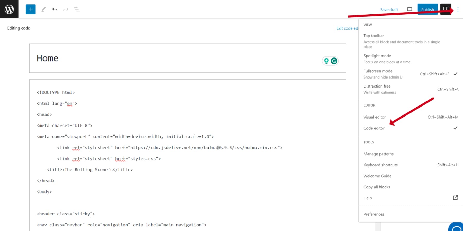Close the three-dot Options menu
Screen dimensions: 463x231
[x=458, y=9]
